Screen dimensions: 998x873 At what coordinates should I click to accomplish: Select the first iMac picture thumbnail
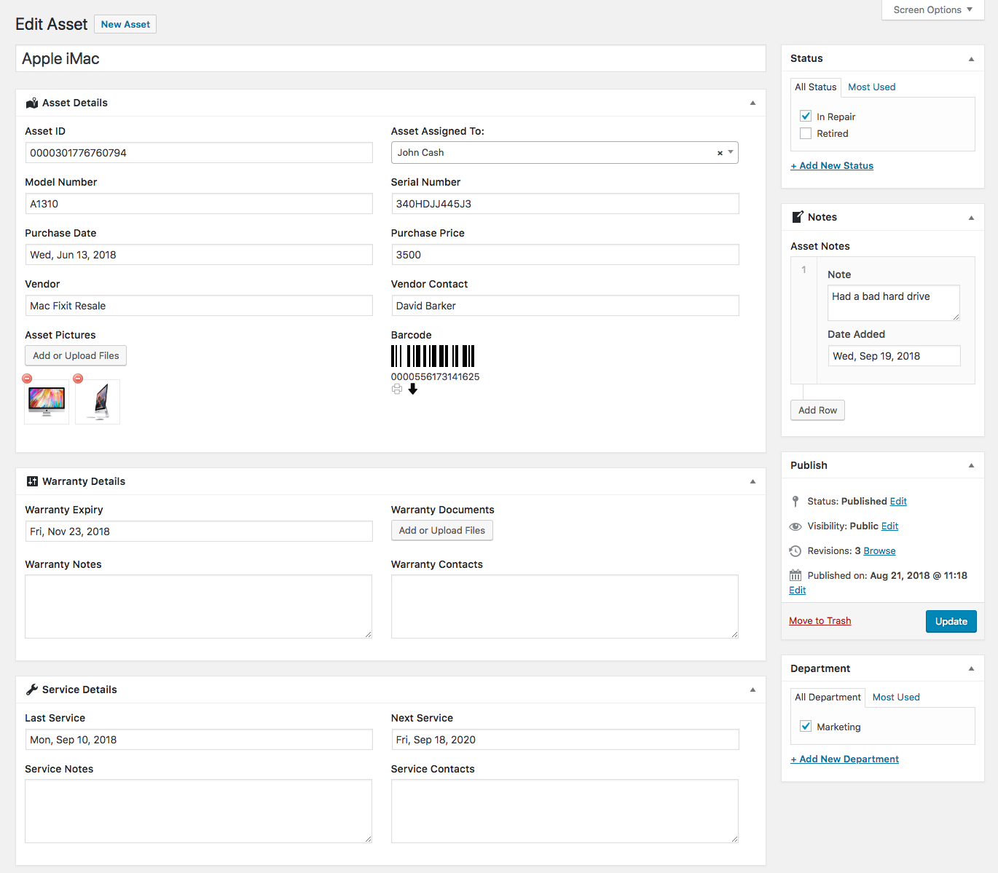coord(47,402)
